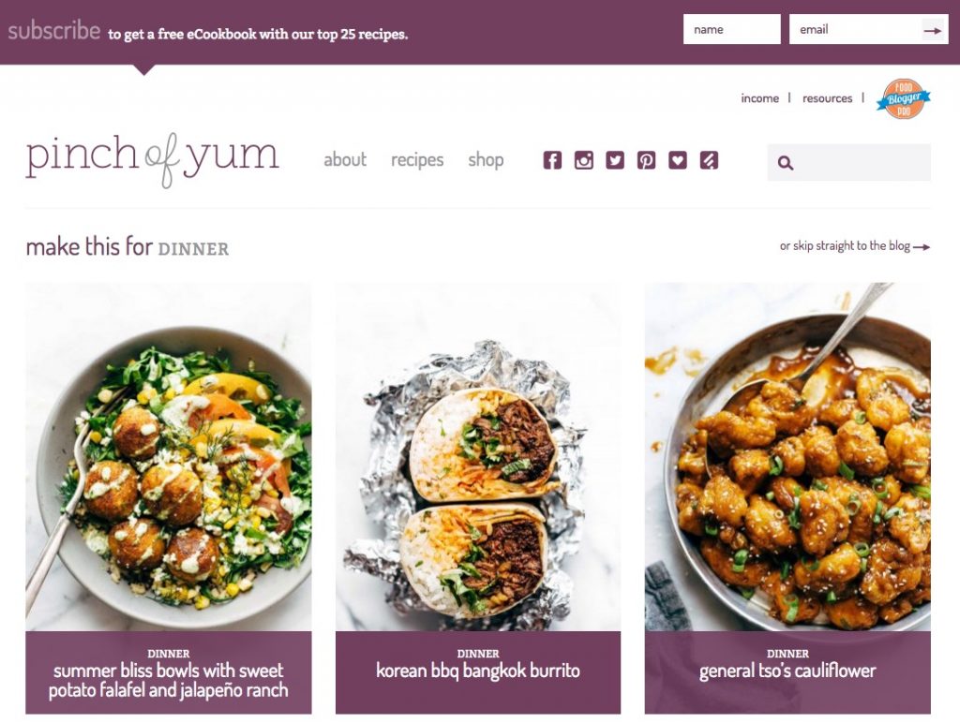960x723 pixels.
Task: Open korean bbq bangkok burrito title
Action: (x=477, y=671)
